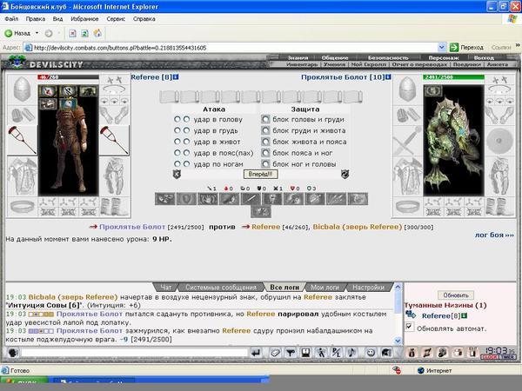Click the Обновить button
The width and height of the screenshot is (522, 391).
click(x=456, y=295)
